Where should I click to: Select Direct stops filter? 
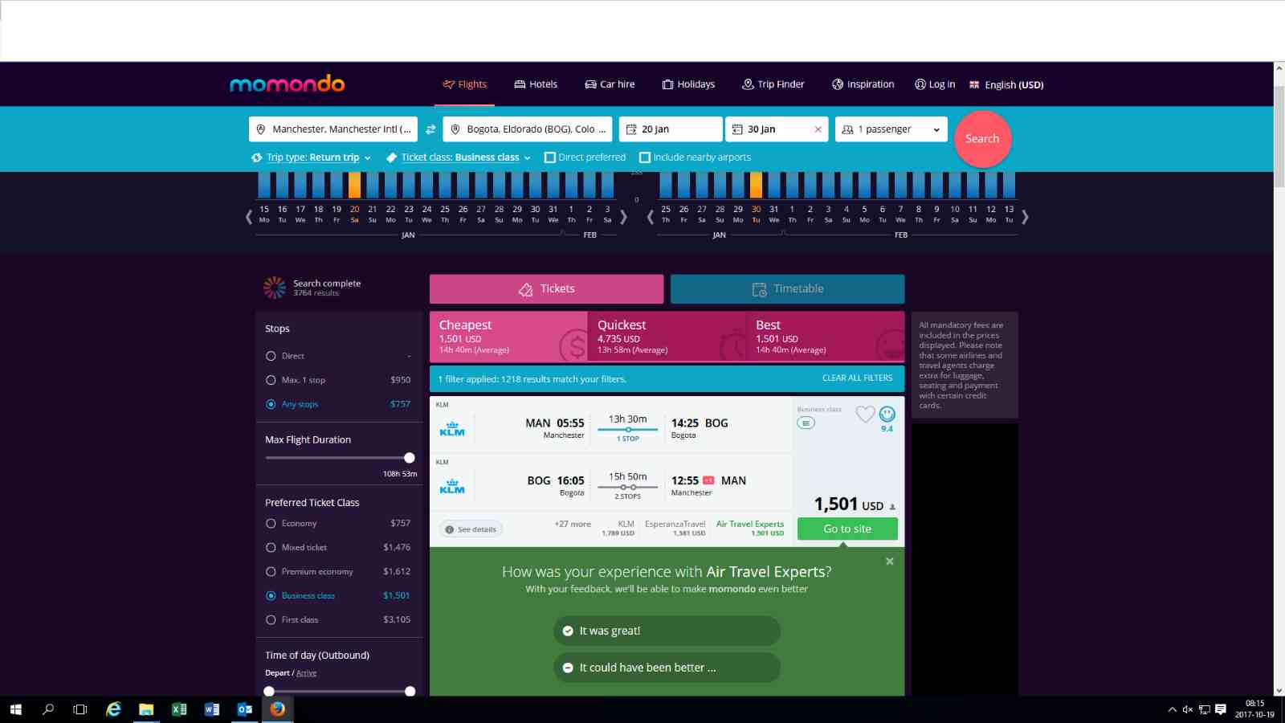click(271, 356)
